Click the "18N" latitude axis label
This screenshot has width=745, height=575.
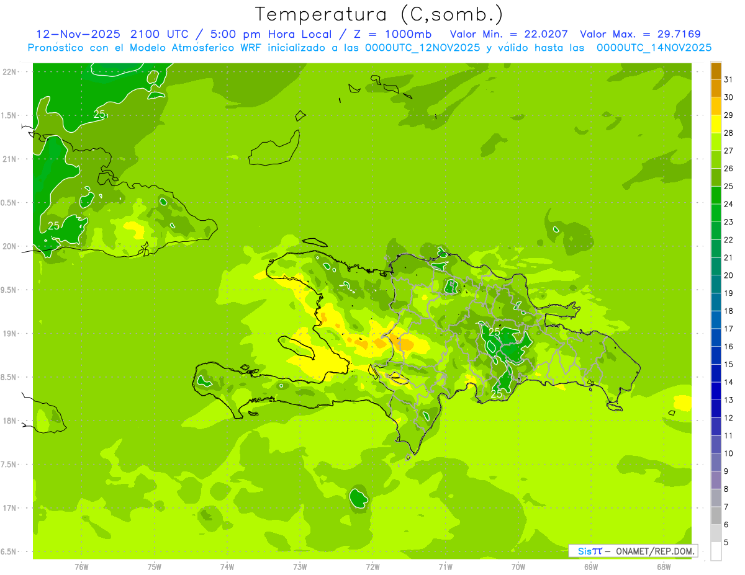[x=9, y=421]
